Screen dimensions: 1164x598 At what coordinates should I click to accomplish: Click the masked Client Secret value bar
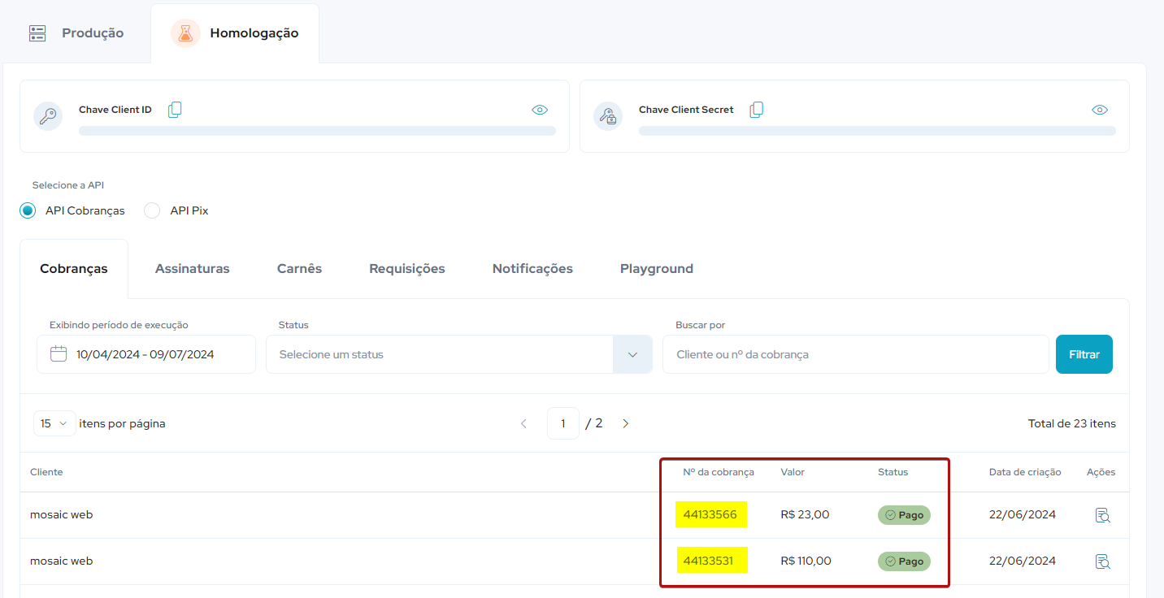click(x=877, y=131)
